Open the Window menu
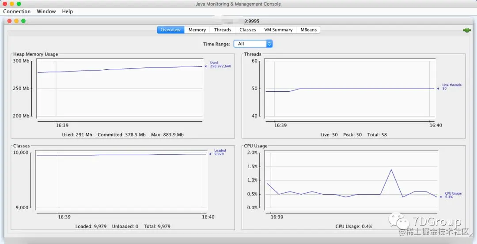The height and width of the screenshot is (244, 477). [46, 11]
